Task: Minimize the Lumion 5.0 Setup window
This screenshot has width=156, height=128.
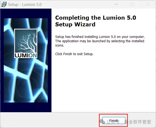Action: coord(116,4)
